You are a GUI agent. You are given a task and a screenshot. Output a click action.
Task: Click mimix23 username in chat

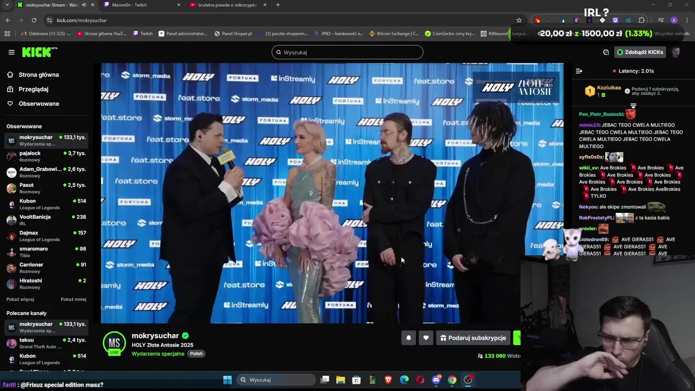[x=589, y=125]
